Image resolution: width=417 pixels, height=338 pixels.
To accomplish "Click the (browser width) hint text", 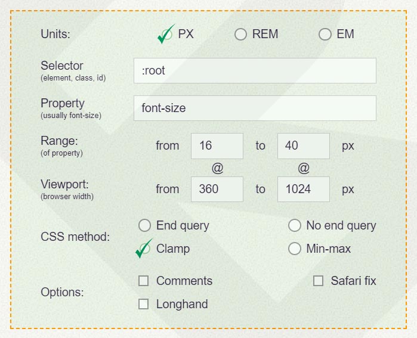I will pyautogui.click(x=67, y=197).
